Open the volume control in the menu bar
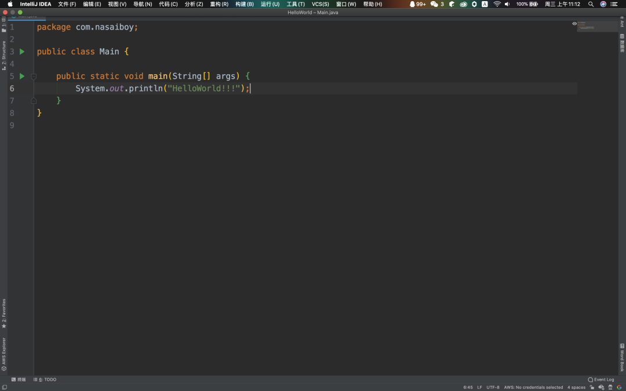Viewport: 626px width, 391px height. (x=507, y=4)
